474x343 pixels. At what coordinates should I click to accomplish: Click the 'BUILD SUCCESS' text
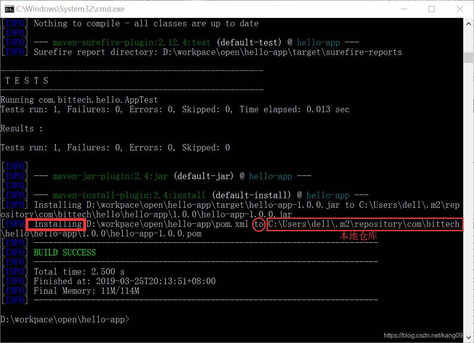65,253
